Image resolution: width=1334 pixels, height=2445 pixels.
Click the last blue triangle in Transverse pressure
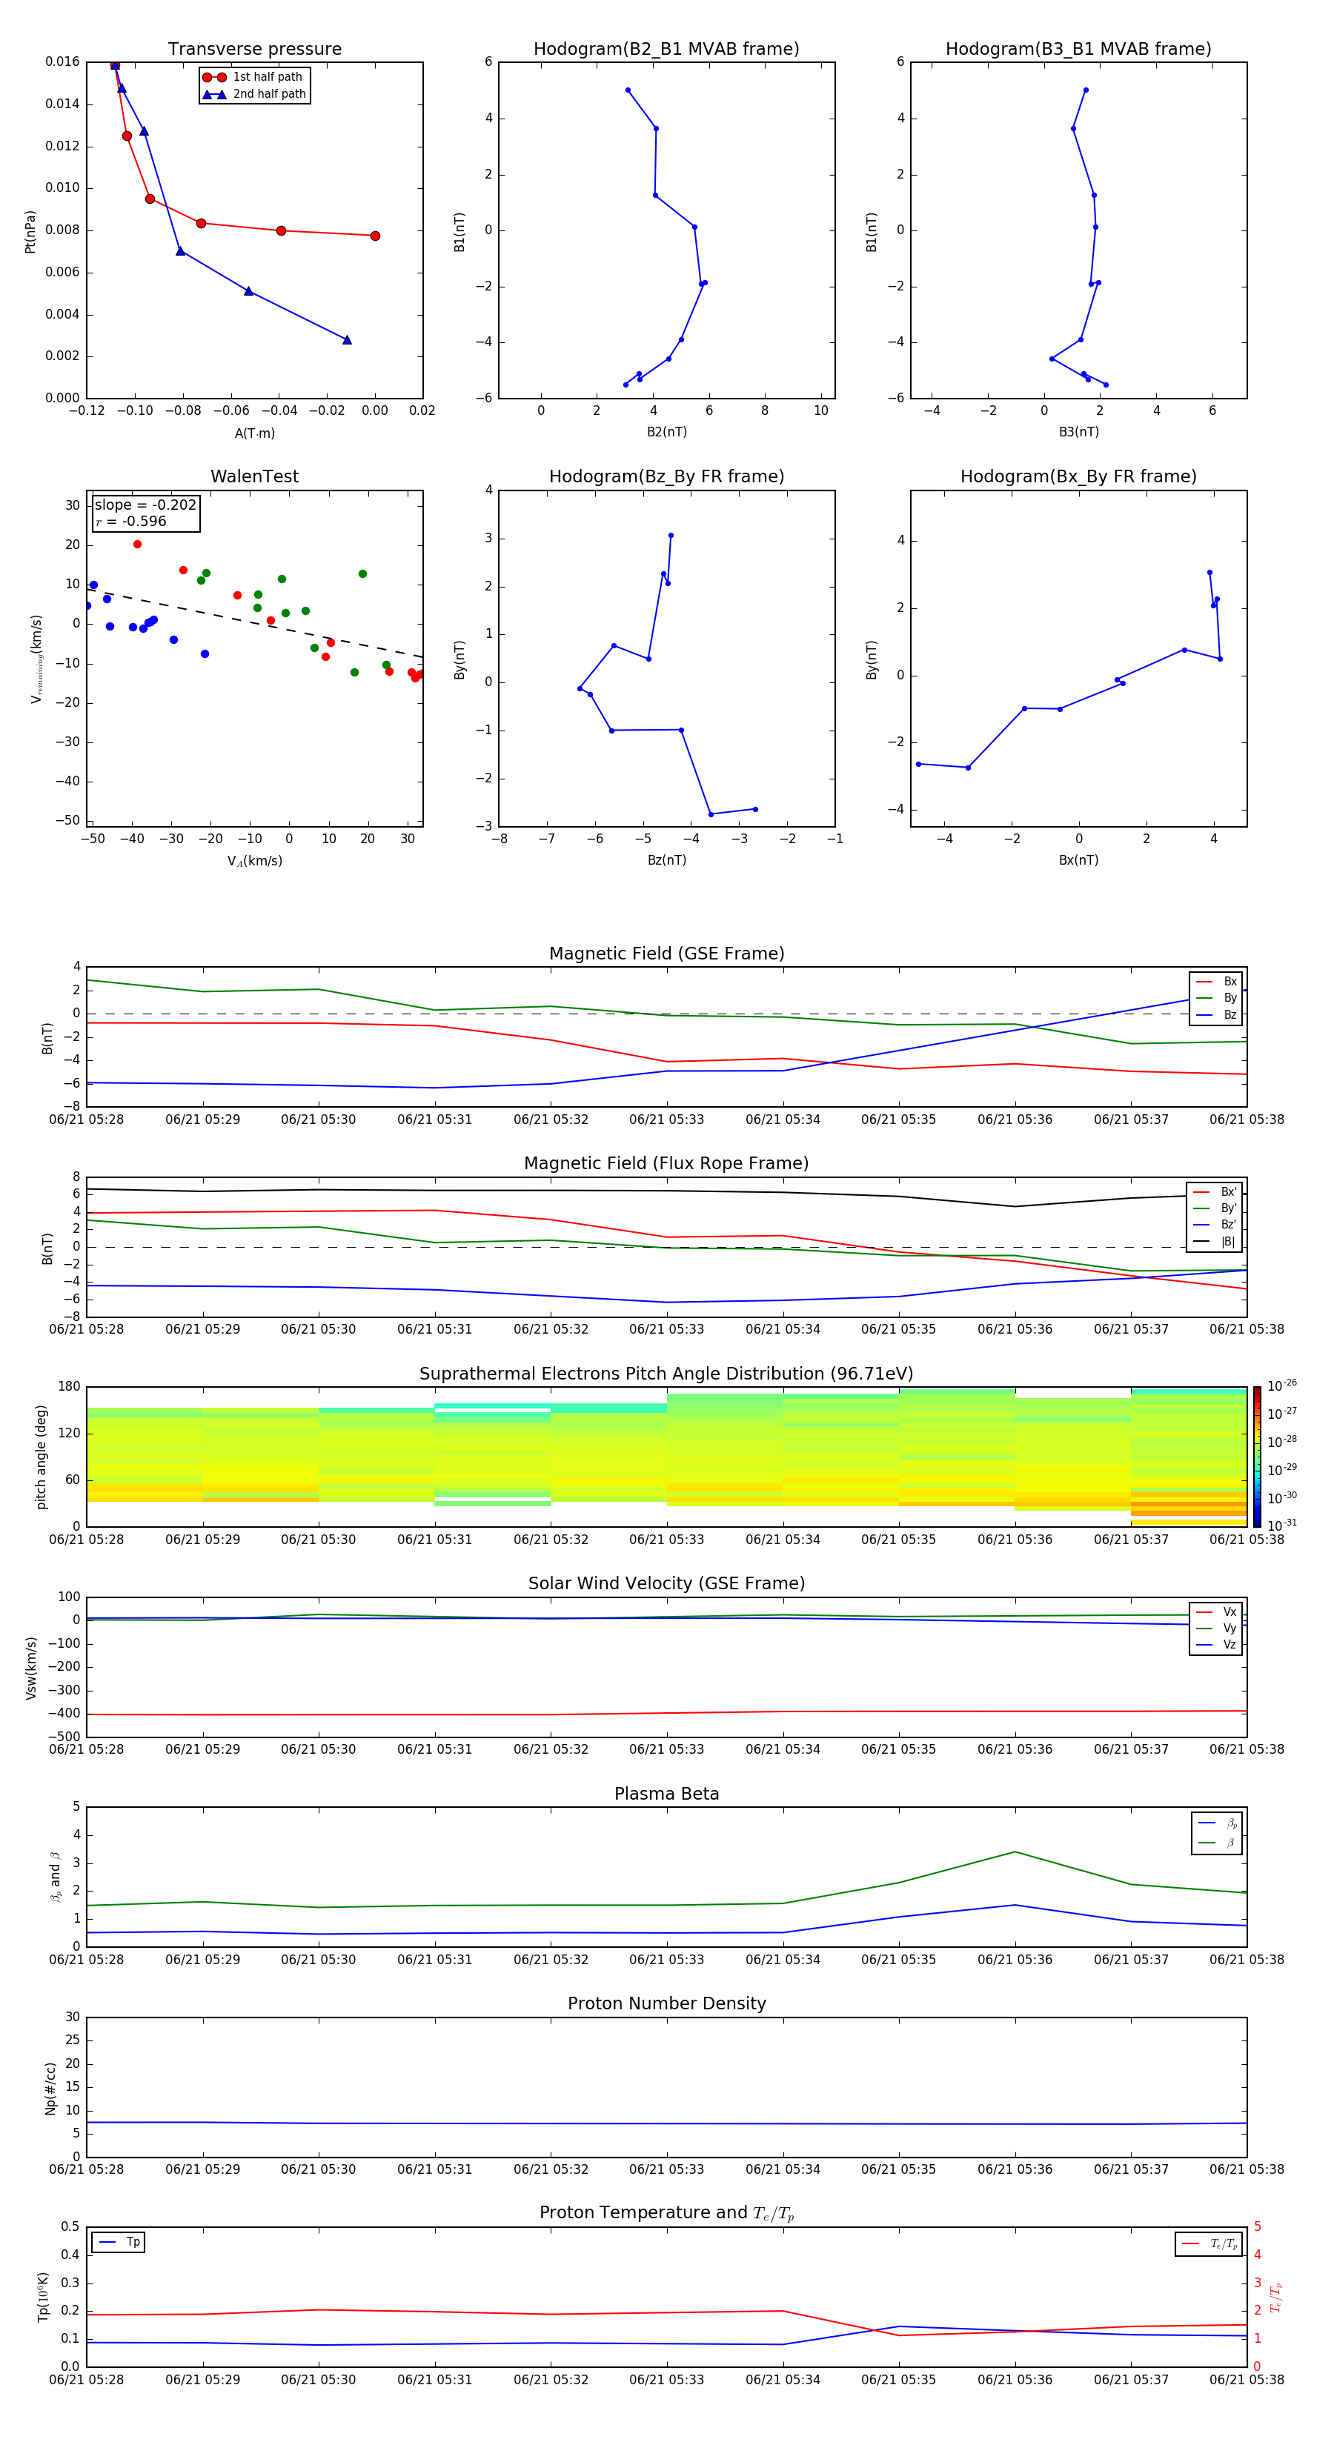[x=347, y=340]
